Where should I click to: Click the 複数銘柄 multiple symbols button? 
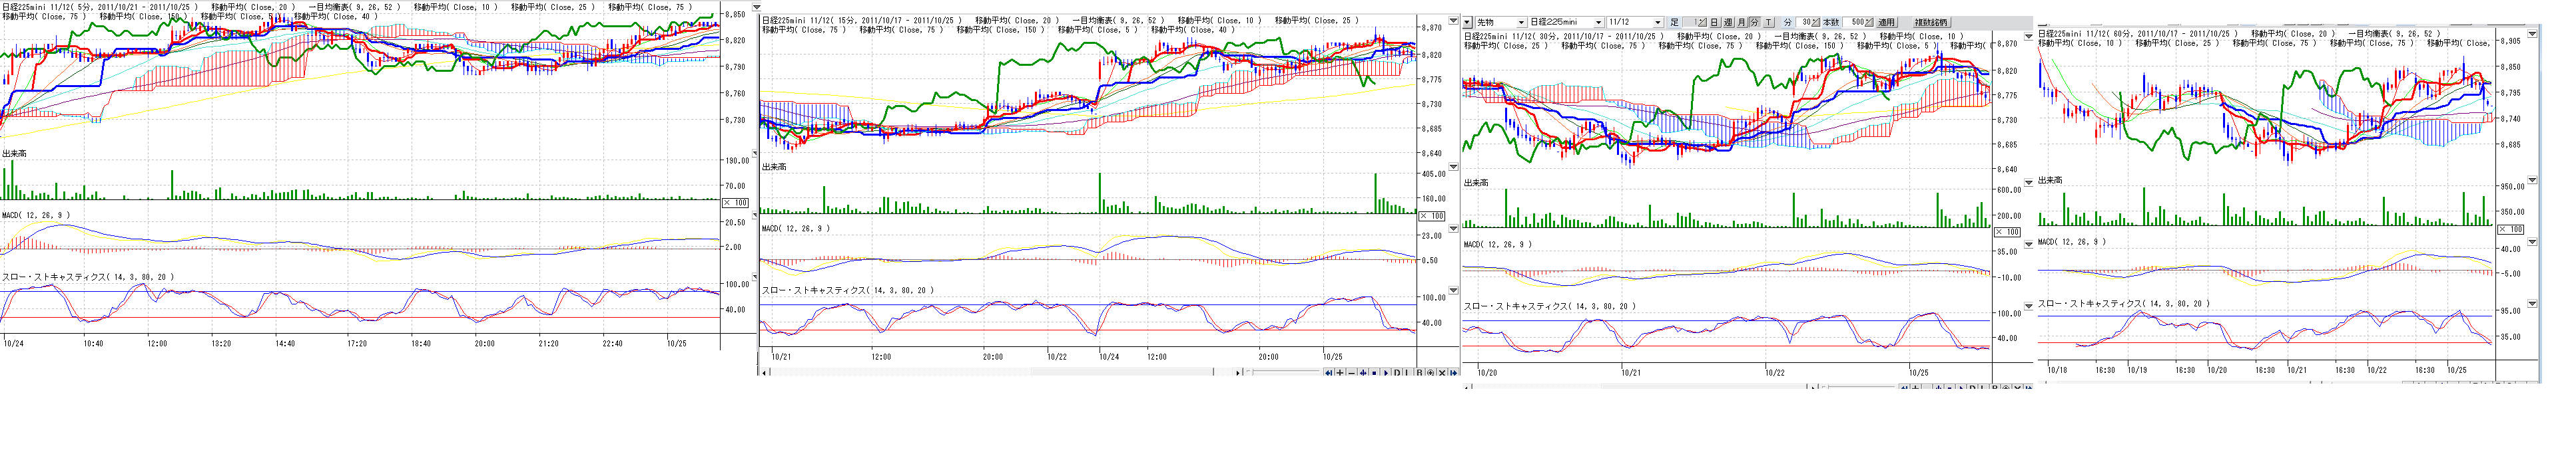1931,22
